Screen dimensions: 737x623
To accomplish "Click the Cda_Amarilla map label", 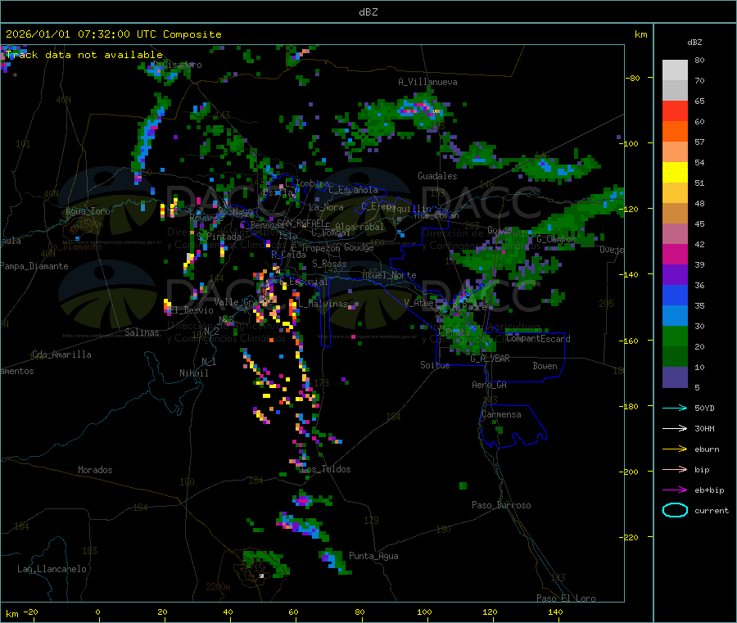I will tap(61, 354).
